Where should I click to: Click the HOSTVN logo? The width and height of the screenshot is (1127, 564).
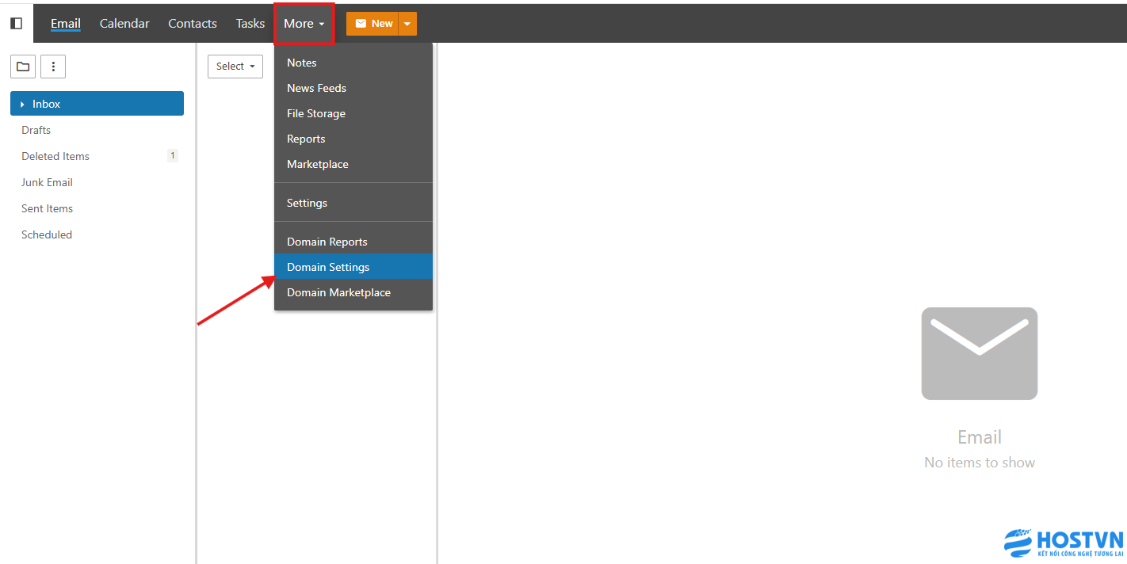click(1064, 543)
